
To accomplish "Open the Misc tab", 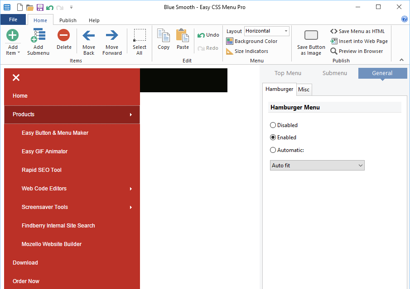I will (304, 90).
